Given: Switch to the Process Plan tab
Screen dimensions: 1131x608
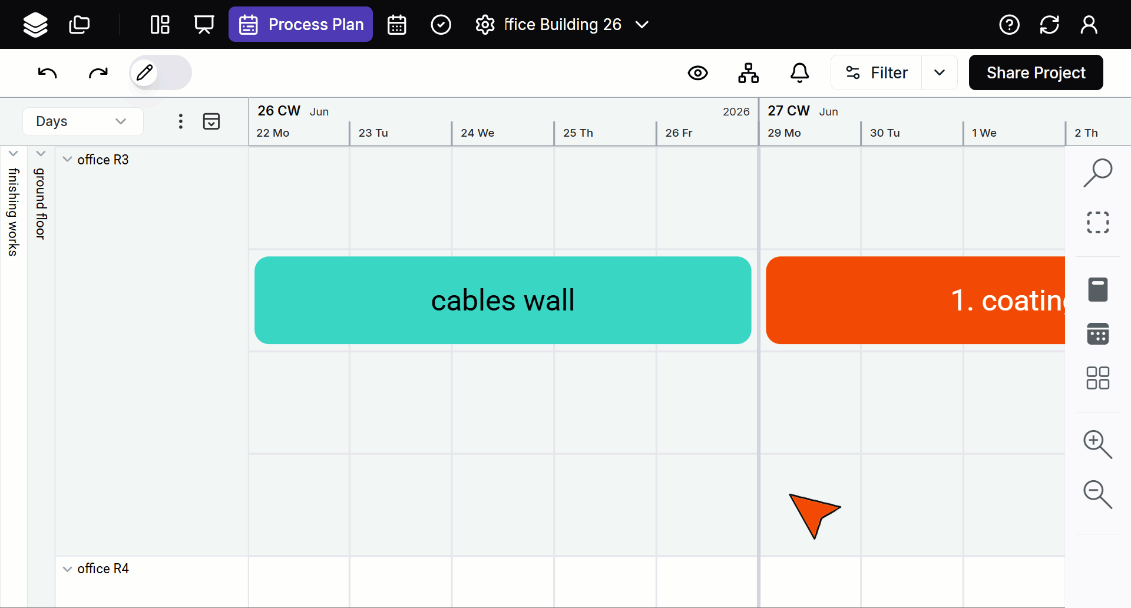Looking at the screenshot, I should click(x=300, y=25).
